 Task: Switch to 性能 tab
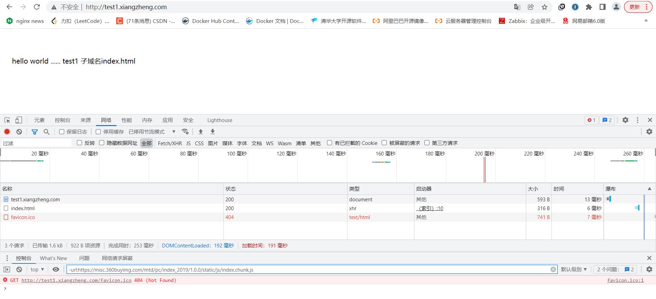[x=127, y=120]
